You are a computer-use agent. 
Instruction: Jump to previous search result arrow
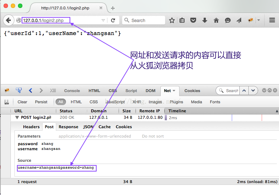[244, 91]
